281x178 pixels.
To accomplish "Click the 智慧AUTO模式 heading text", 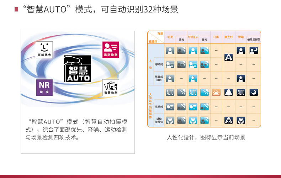I will (100, 9).
